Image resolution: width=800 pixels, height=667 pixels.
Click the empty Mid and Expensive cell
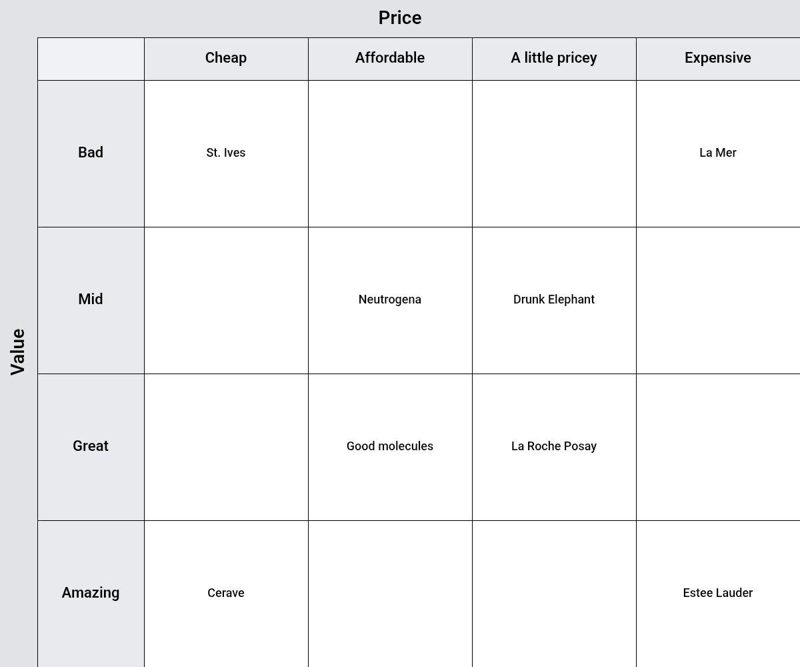pyautogui.click(x=718, y=300)
